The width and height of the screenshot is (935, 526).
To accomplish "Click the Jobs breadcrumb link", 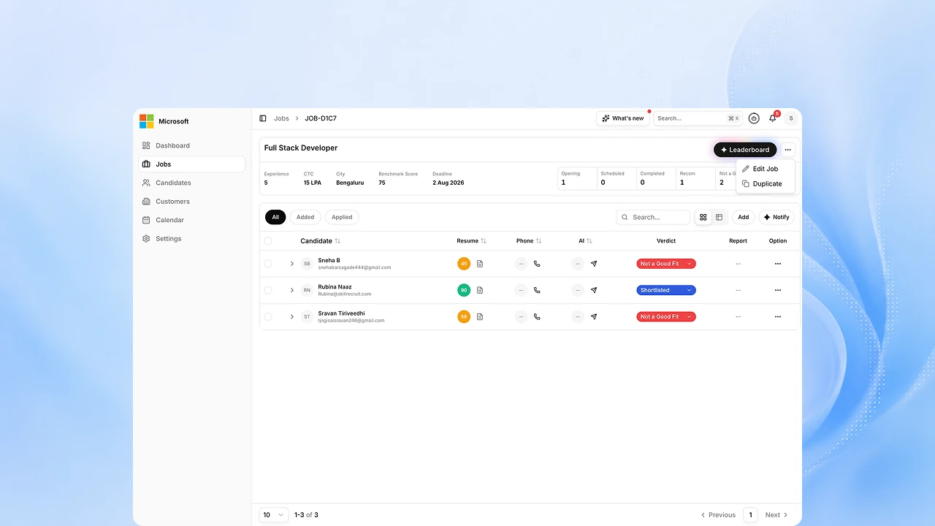I will point(281,118).
